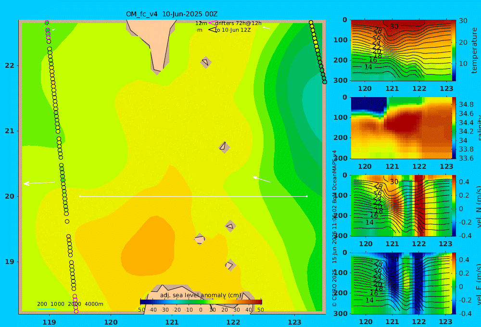Click the 34.8 tick on salinity colorbar

click(466, 105)
